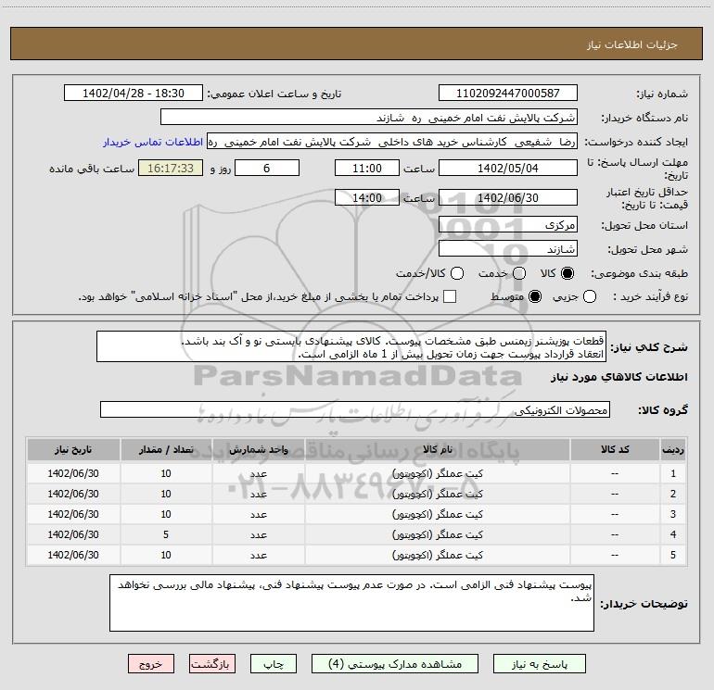Click the 'جزئیات اطلاعات نیاز' header title
Viewport: 714px width, 690px height.
click(x=632, y=44)
